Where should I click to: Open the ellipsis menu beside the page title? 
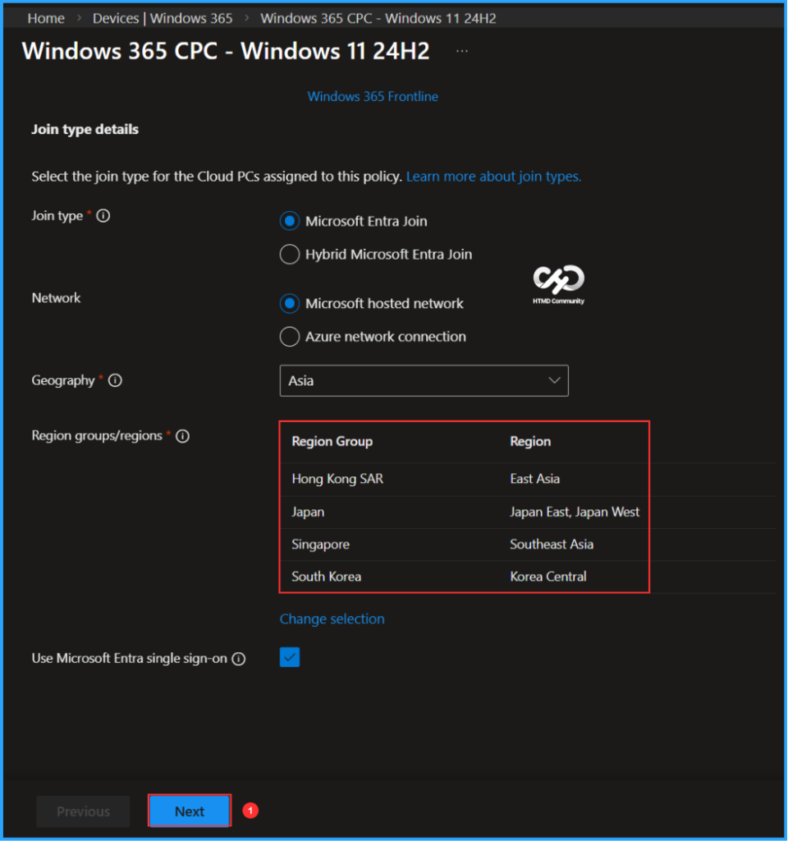pyautogui.click(x=461, y=49)
